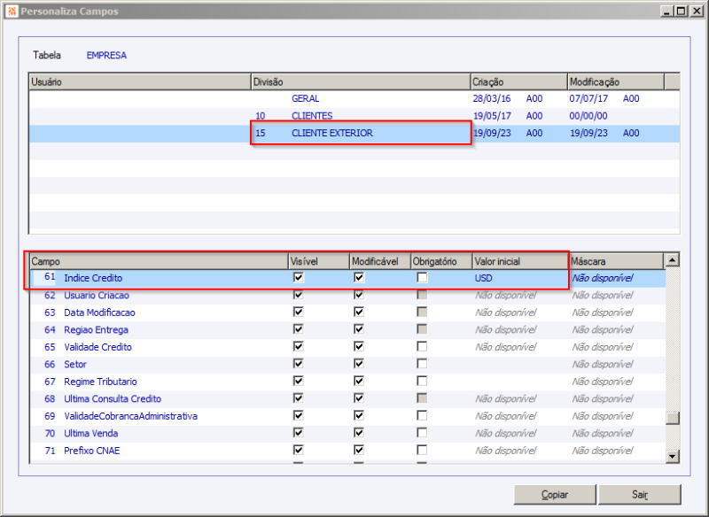
Task: Click the 19/05/17 creation date of CLIENTES
Action: click(492, 116)
